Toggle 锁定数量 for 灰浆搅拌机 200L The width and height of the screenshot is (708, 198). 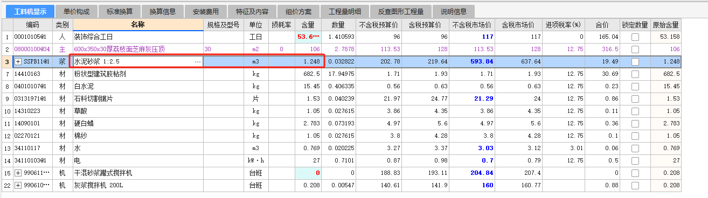tap(635, 185)
